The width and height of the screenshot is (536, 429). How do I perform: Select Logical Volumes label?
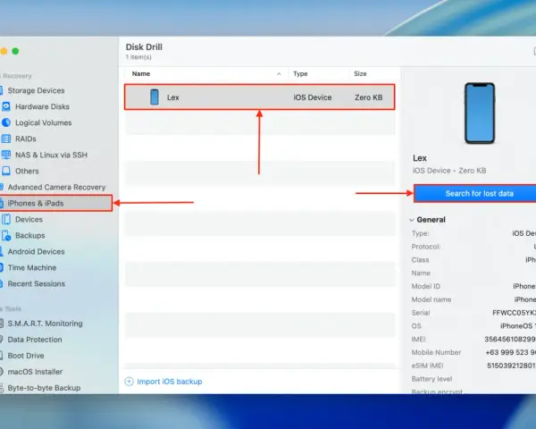click(44, 122)
